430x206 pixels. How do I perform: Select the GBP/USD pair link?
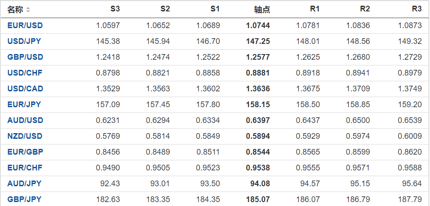pyautogui.click(x=25, y=57)
